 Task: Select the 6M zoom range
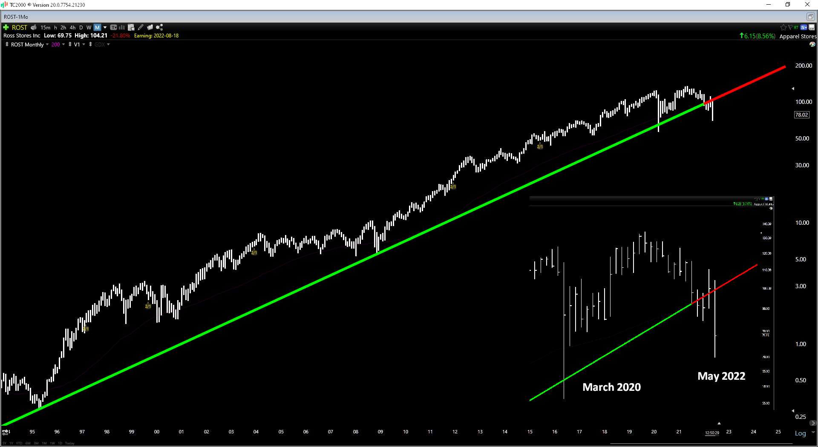(28, 443)
